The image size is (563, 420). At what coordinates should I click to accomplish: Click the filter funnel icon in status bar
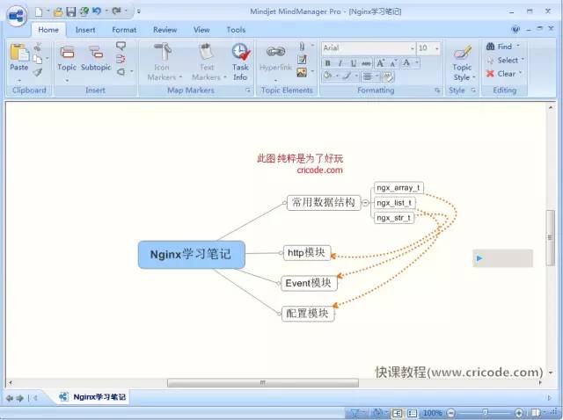355,413
